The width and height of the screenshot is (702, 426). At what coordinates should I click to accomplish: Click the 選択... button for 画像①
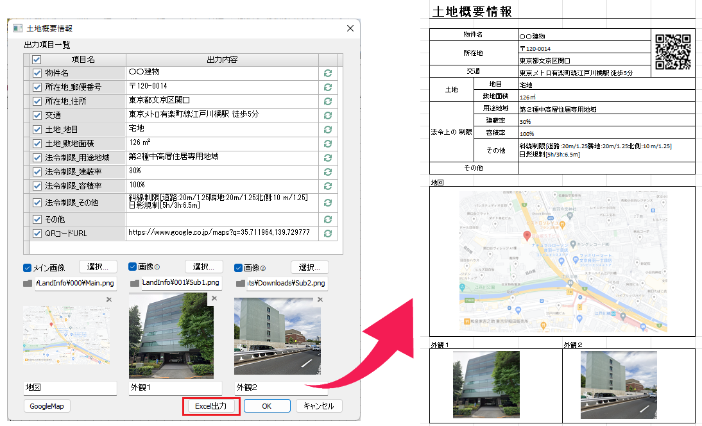(203, 267)
